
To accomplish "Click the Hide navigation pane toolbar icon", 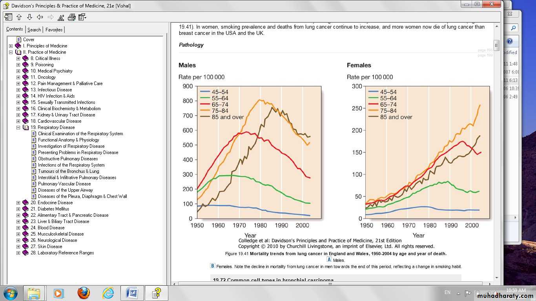I will 8,17.
